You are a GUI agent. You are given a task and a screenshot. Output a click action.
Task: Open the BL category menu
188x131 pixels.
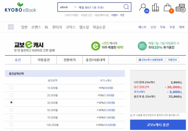point(47,27)
